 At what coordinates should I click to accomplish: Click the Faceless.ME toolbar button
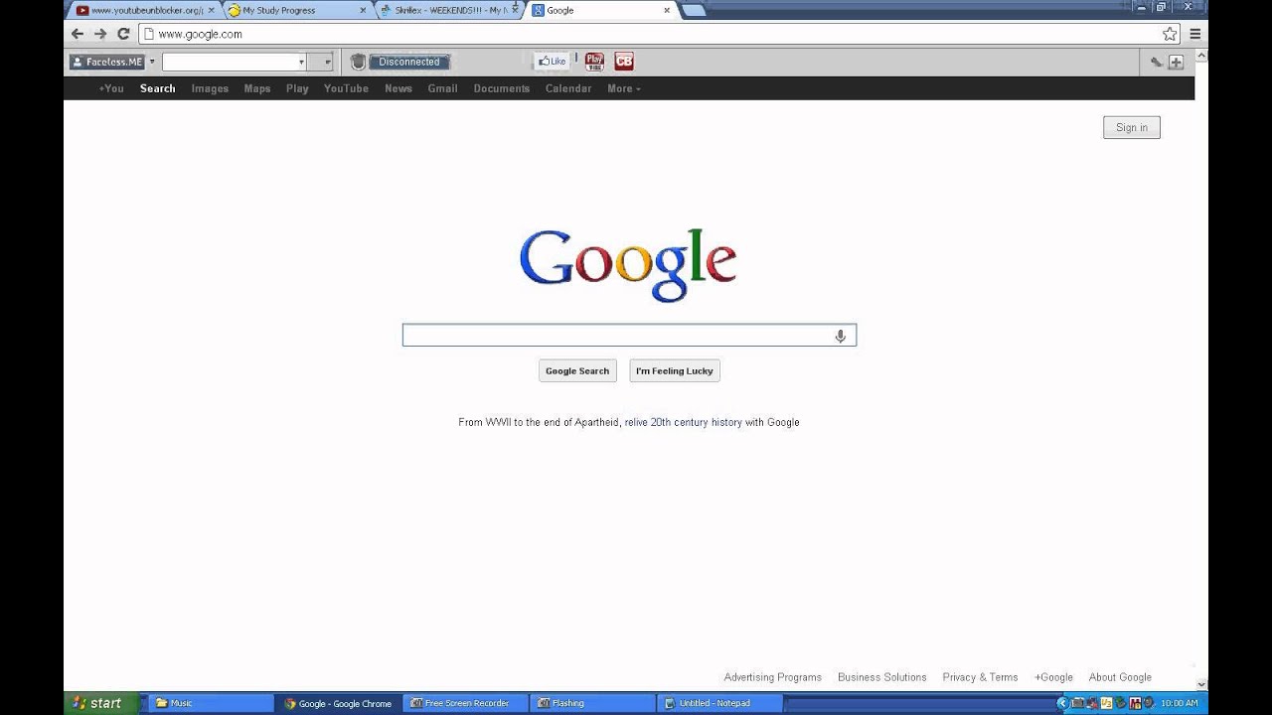pos(106,62)
